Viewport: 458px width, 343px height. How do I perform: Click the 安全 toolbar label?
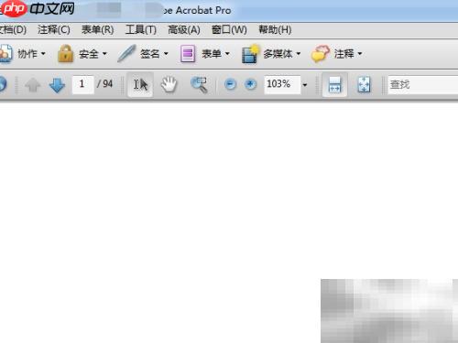click(89, 54)
